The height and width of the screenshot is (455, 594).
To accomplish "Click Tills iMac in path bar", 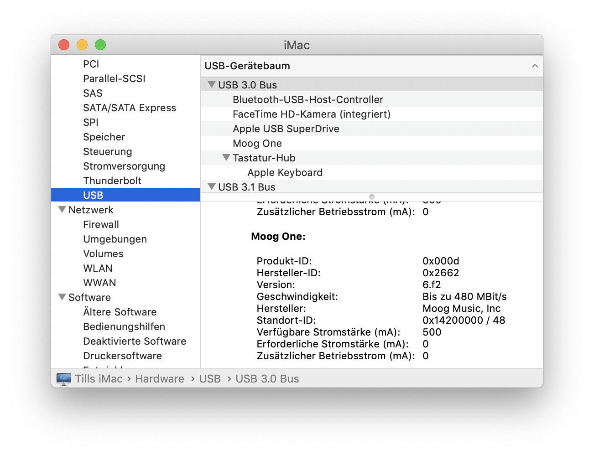I will point(99,379).
